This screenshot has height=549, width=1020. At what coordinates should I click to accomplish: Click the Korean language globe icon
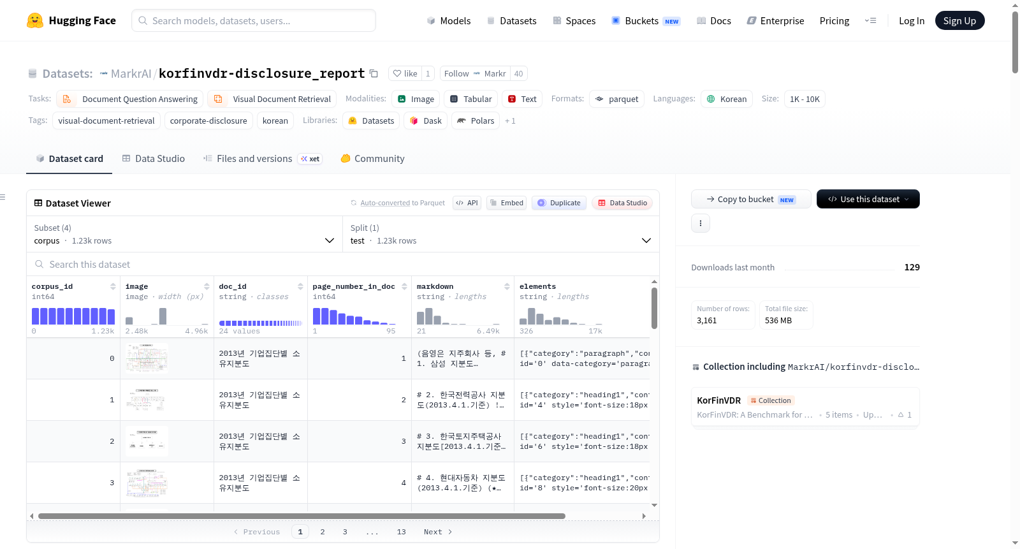[711, 99]
